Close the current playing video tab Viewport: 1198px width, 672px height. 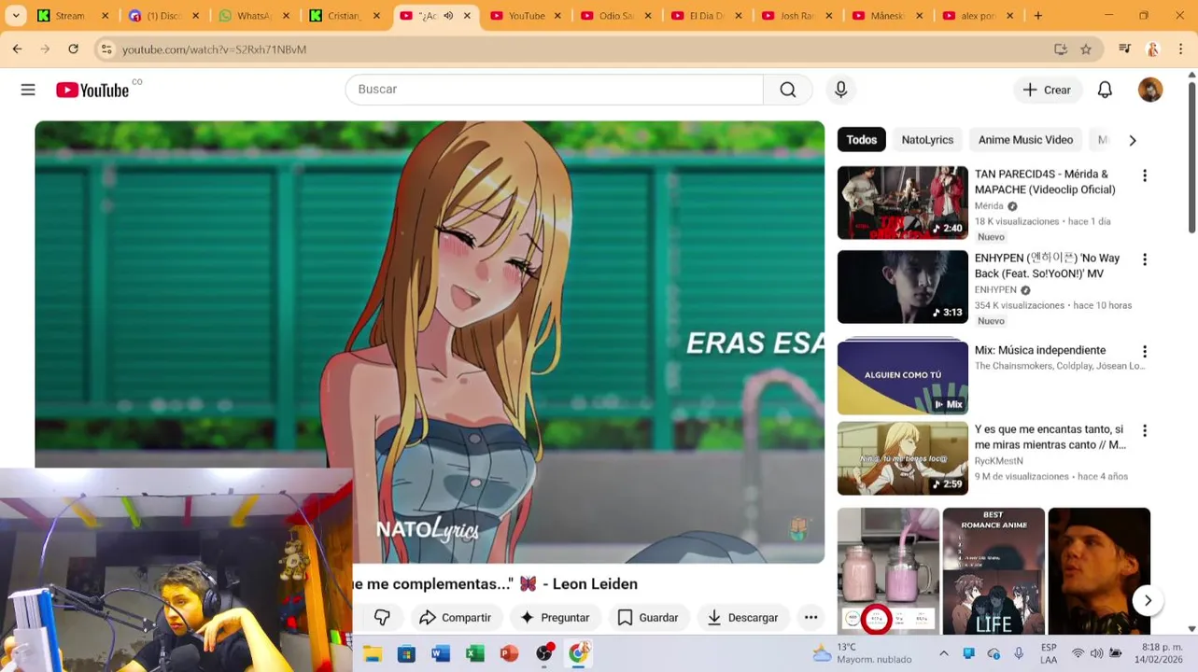click(x=467, y=16)
